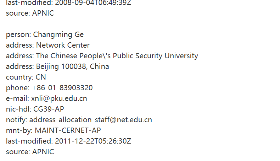This screenshot has width=280, height=161.
Task: Click the Beijing 100038, China address
Action: pyautogui.click(x=72, y=67)
